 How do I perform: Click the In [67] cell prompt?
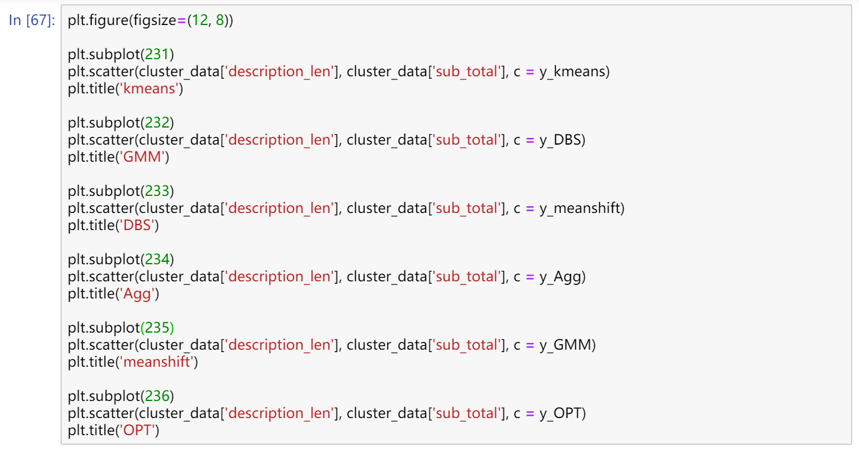pyautogui.click(x=32, y=21)
